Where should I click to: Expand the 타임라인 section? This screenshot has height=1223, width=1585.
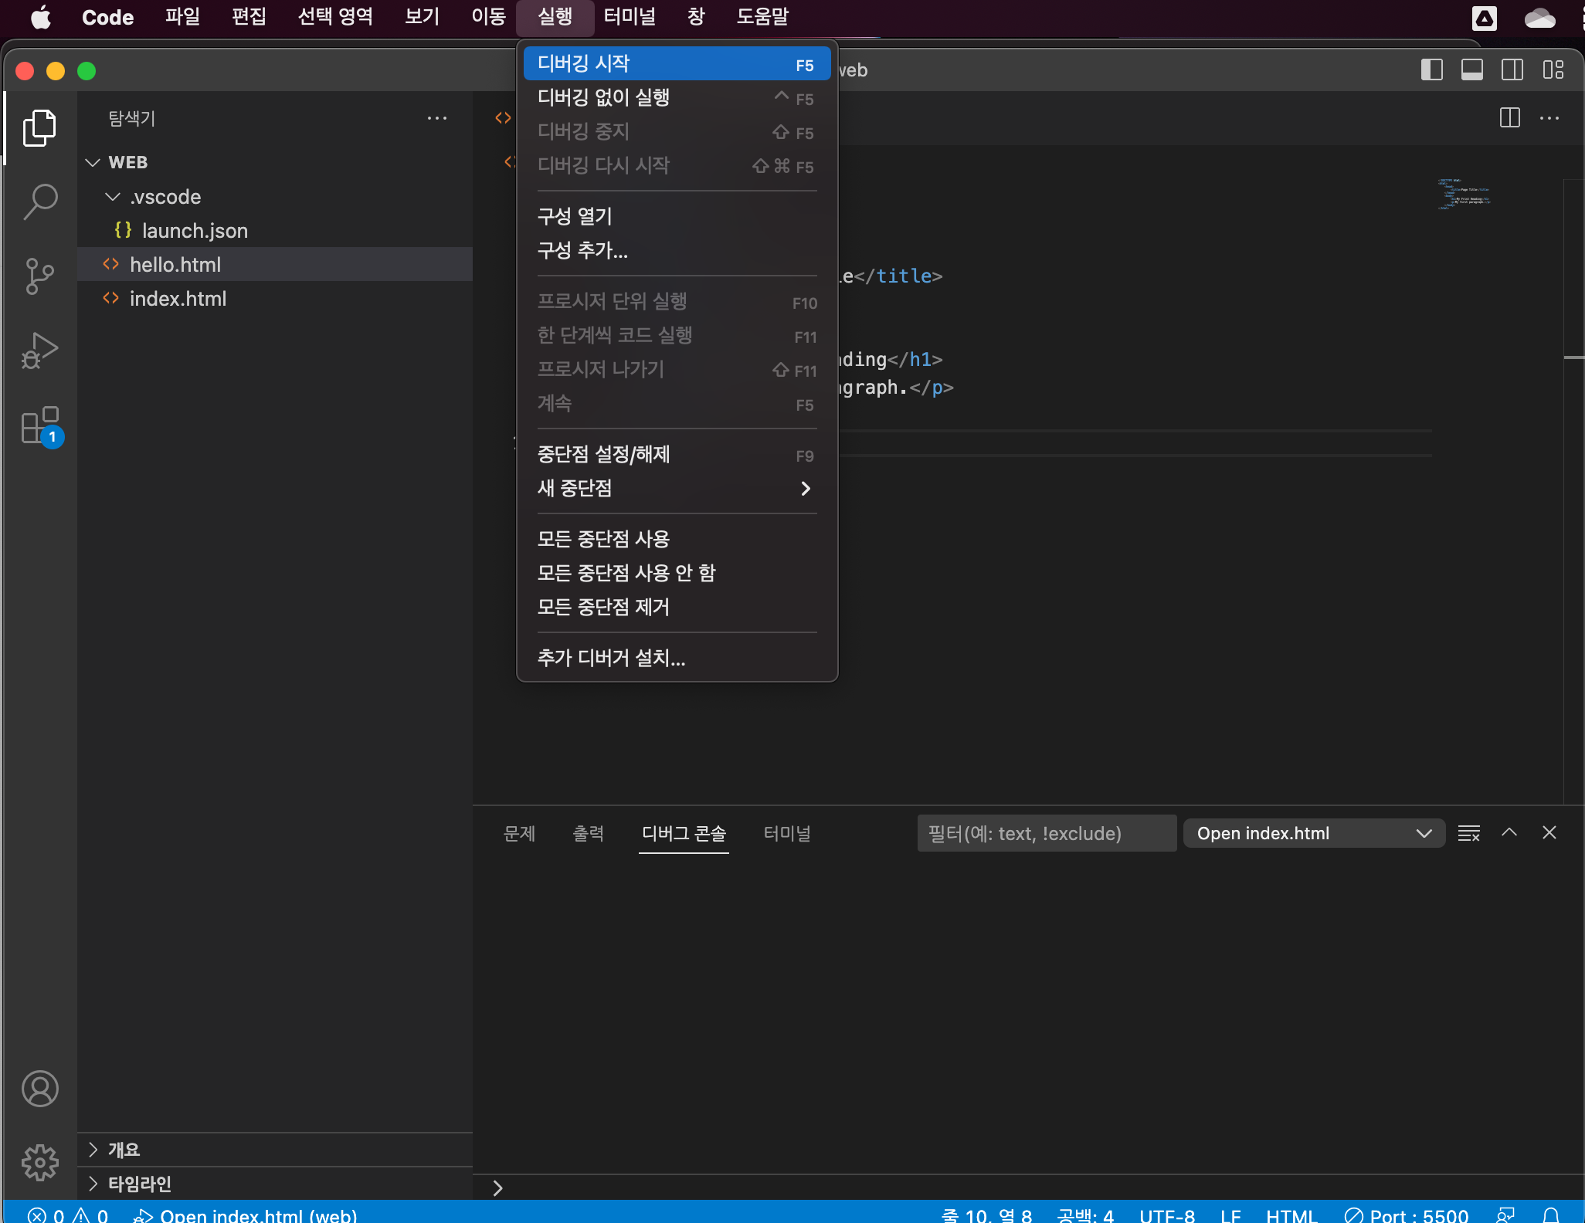tap(139, 1184)
